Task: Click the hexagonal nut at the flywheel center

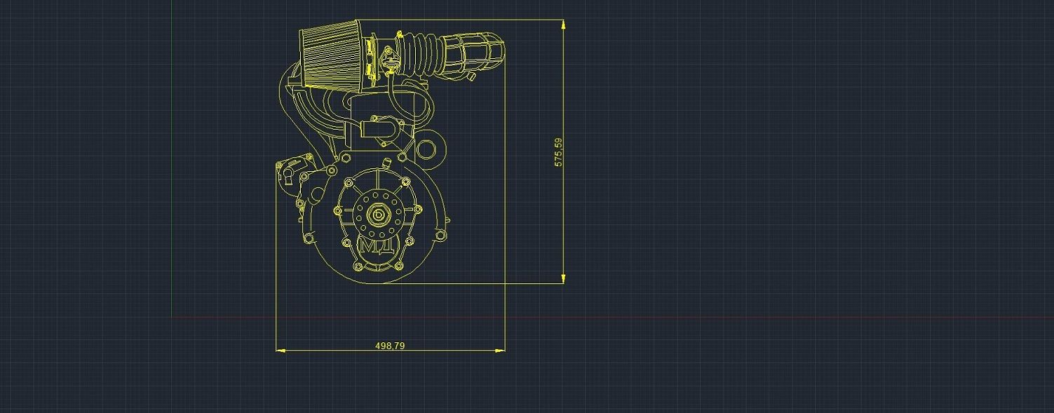Action: pos(379,215)
